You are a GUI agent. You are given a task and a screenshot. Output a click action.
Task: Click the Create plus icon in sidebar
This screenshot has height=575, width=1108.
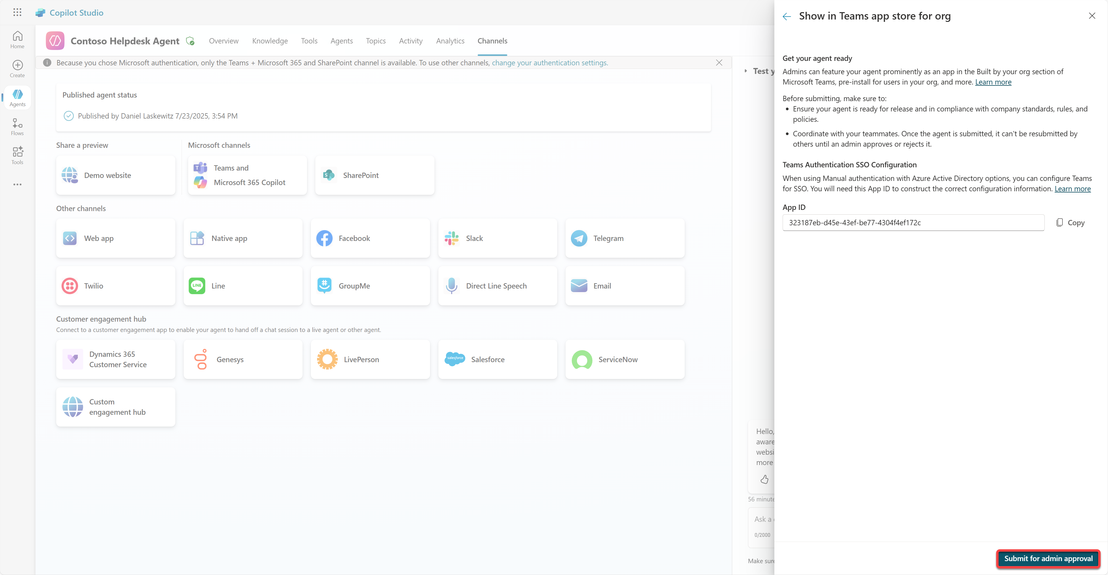click(x=17, y=68)
